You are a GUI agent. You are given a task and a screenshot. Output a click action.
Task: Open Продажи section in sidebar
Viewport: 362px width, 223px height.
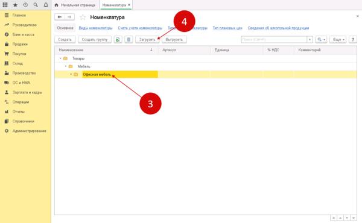pyautogui.click(x=20, y=44)
